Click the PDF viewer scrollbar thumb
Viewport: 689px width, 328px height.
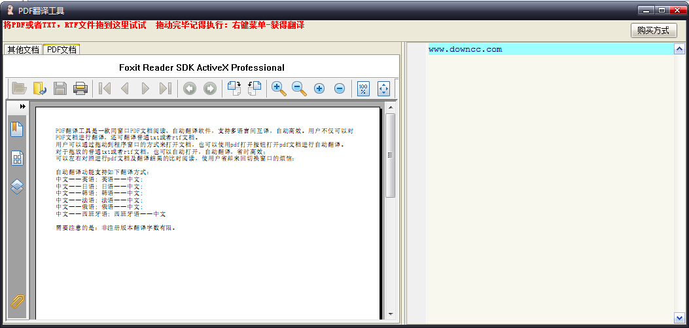point(390,155)
